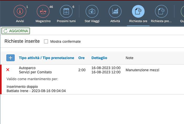Click the Manutenzione mezzi note cell
This screenshot has width=184, height=124.
coord(142,70)
